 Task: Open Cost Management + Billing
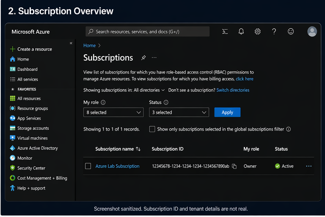[39, 178]
